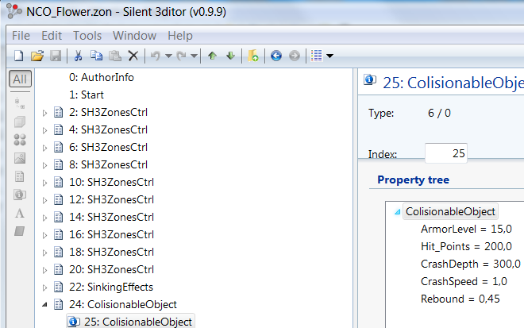Click the New file toolbar icon
The height and width of the screenshot is (328, 524).
coord(18,56)
